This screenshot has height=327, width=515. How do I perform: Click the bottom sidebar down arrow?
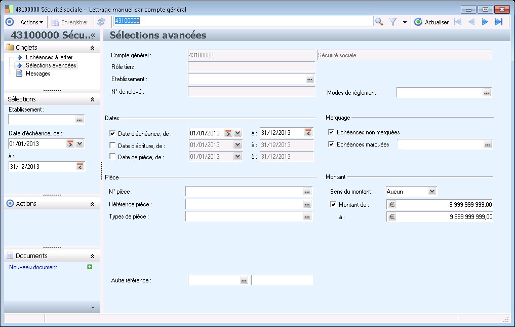(93, 308)
